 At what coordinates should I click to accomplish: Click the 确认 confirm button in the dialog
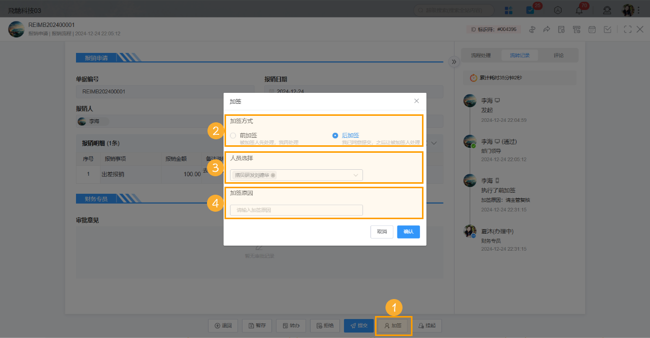click(408, 232)
